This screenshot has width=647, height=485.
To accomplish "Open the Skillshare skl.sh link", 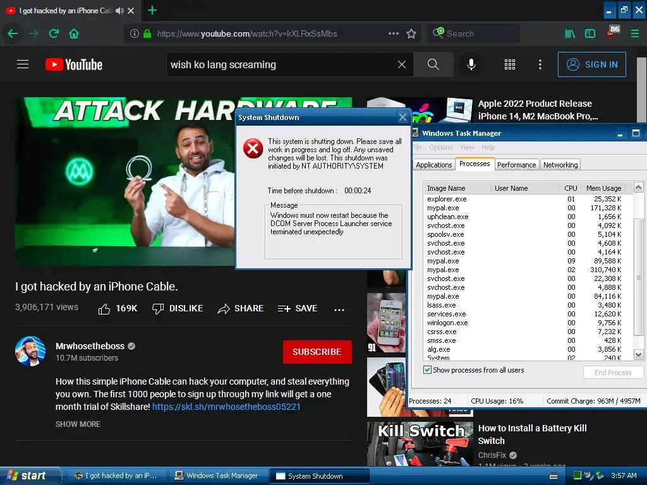I will click(226, 407).
